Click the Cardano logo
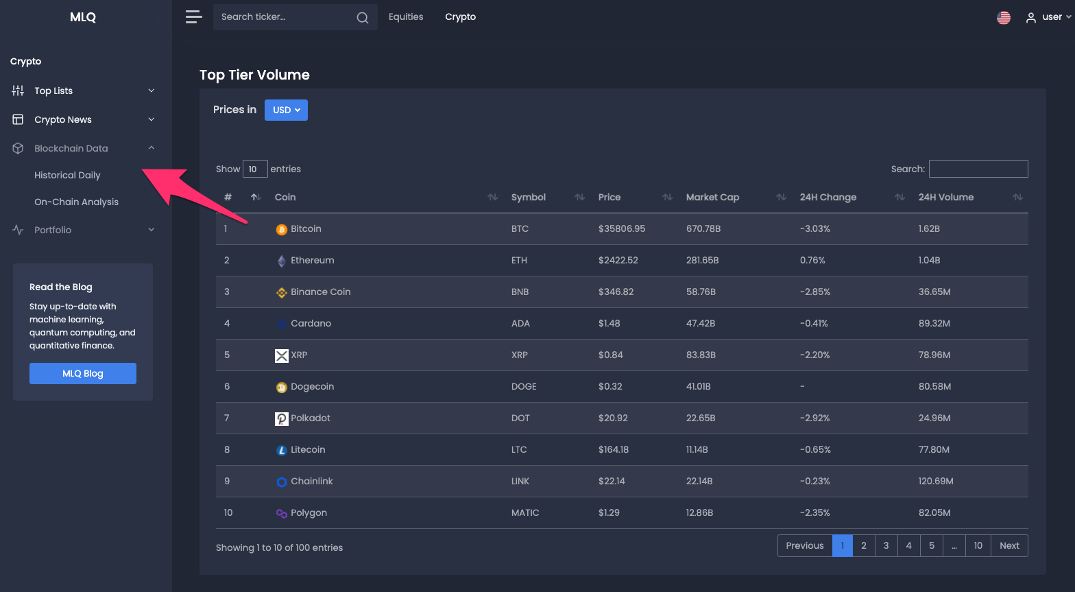Viewport: 1075px width, 592px height. tap(281, 324)
